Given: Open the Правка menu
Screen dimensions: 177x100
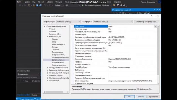Looking at the screenshot, I should pos(27,2).
